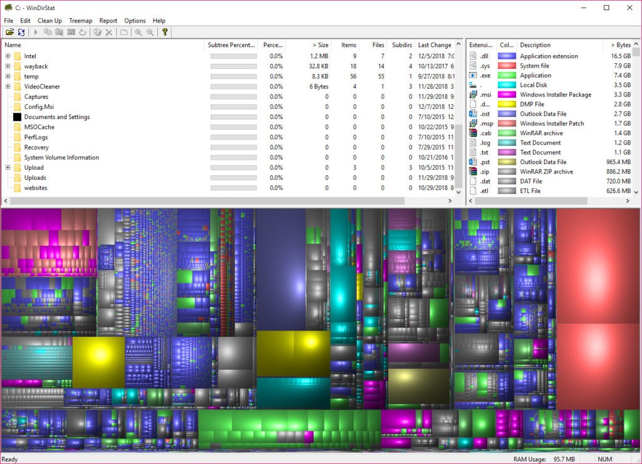Click the .pst Outlook Data File icon

coord(473,162)
